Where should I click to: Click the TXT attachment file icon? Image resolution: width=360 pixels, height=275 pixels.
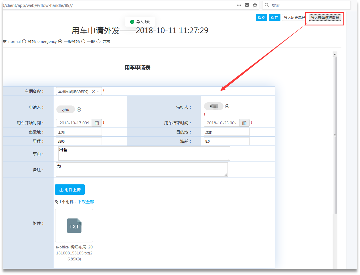pos(74,226)
